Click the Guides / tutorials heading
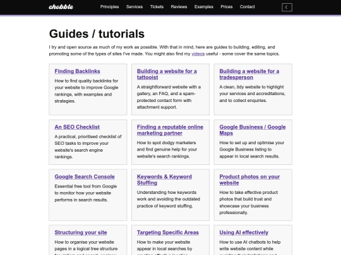Image resolution: width=341 pixels, height=255 pixels. (97, 34)
